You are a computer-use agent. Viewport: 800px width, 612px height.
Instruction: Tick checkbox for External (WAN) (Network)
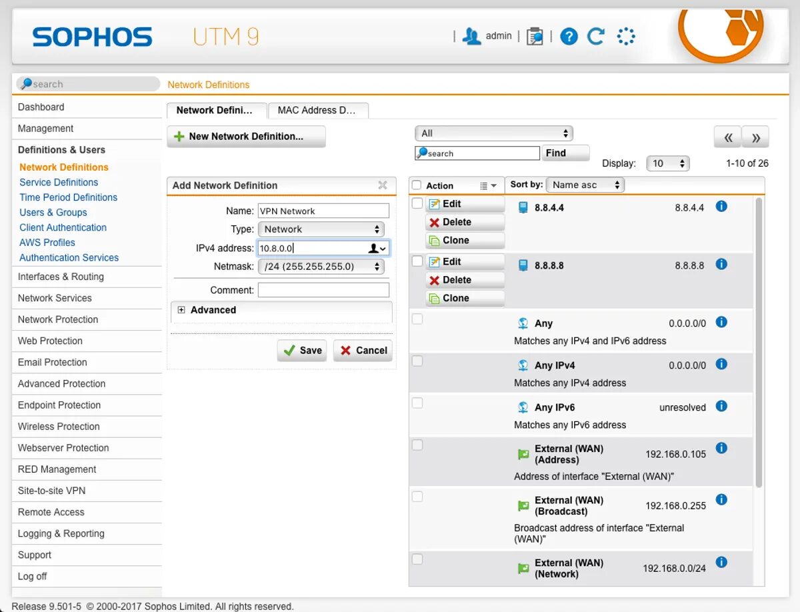pos(417,559)
